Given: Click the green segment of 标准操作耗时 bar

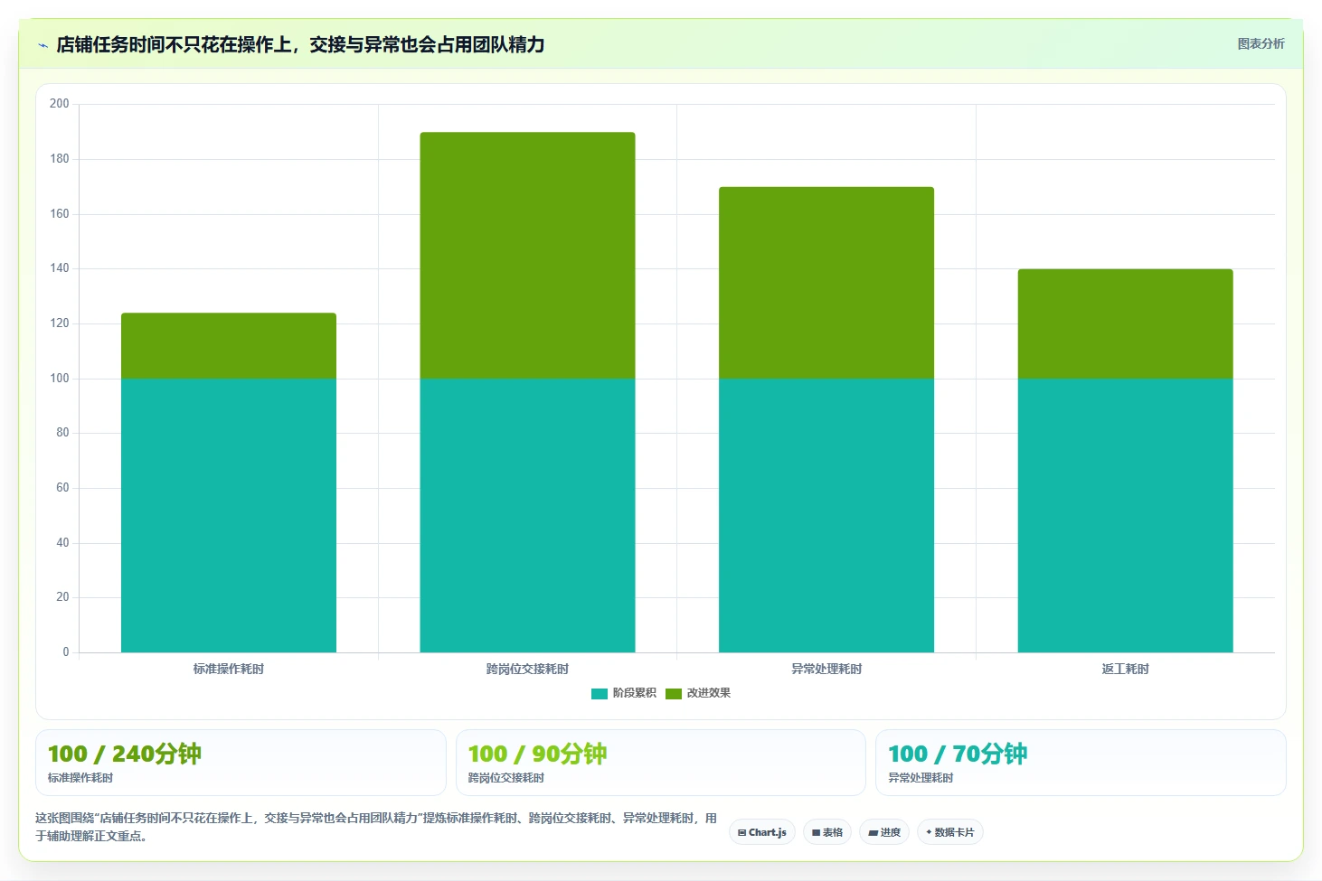Looking at the screenshot, I should (x=229, y=346).
